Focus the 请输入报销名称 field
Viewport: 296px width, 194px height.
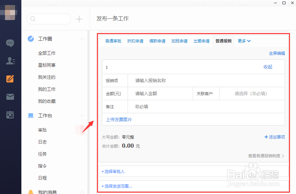[x=206, y=80]
